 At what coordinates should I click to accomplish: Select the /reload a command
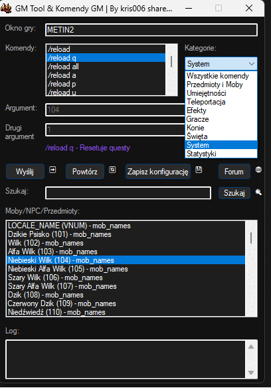(106, 75)
